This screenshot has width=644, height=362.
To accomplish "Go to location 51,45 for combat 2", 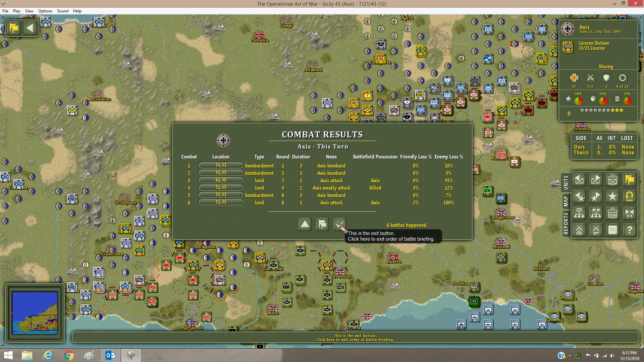I will 221,173.
